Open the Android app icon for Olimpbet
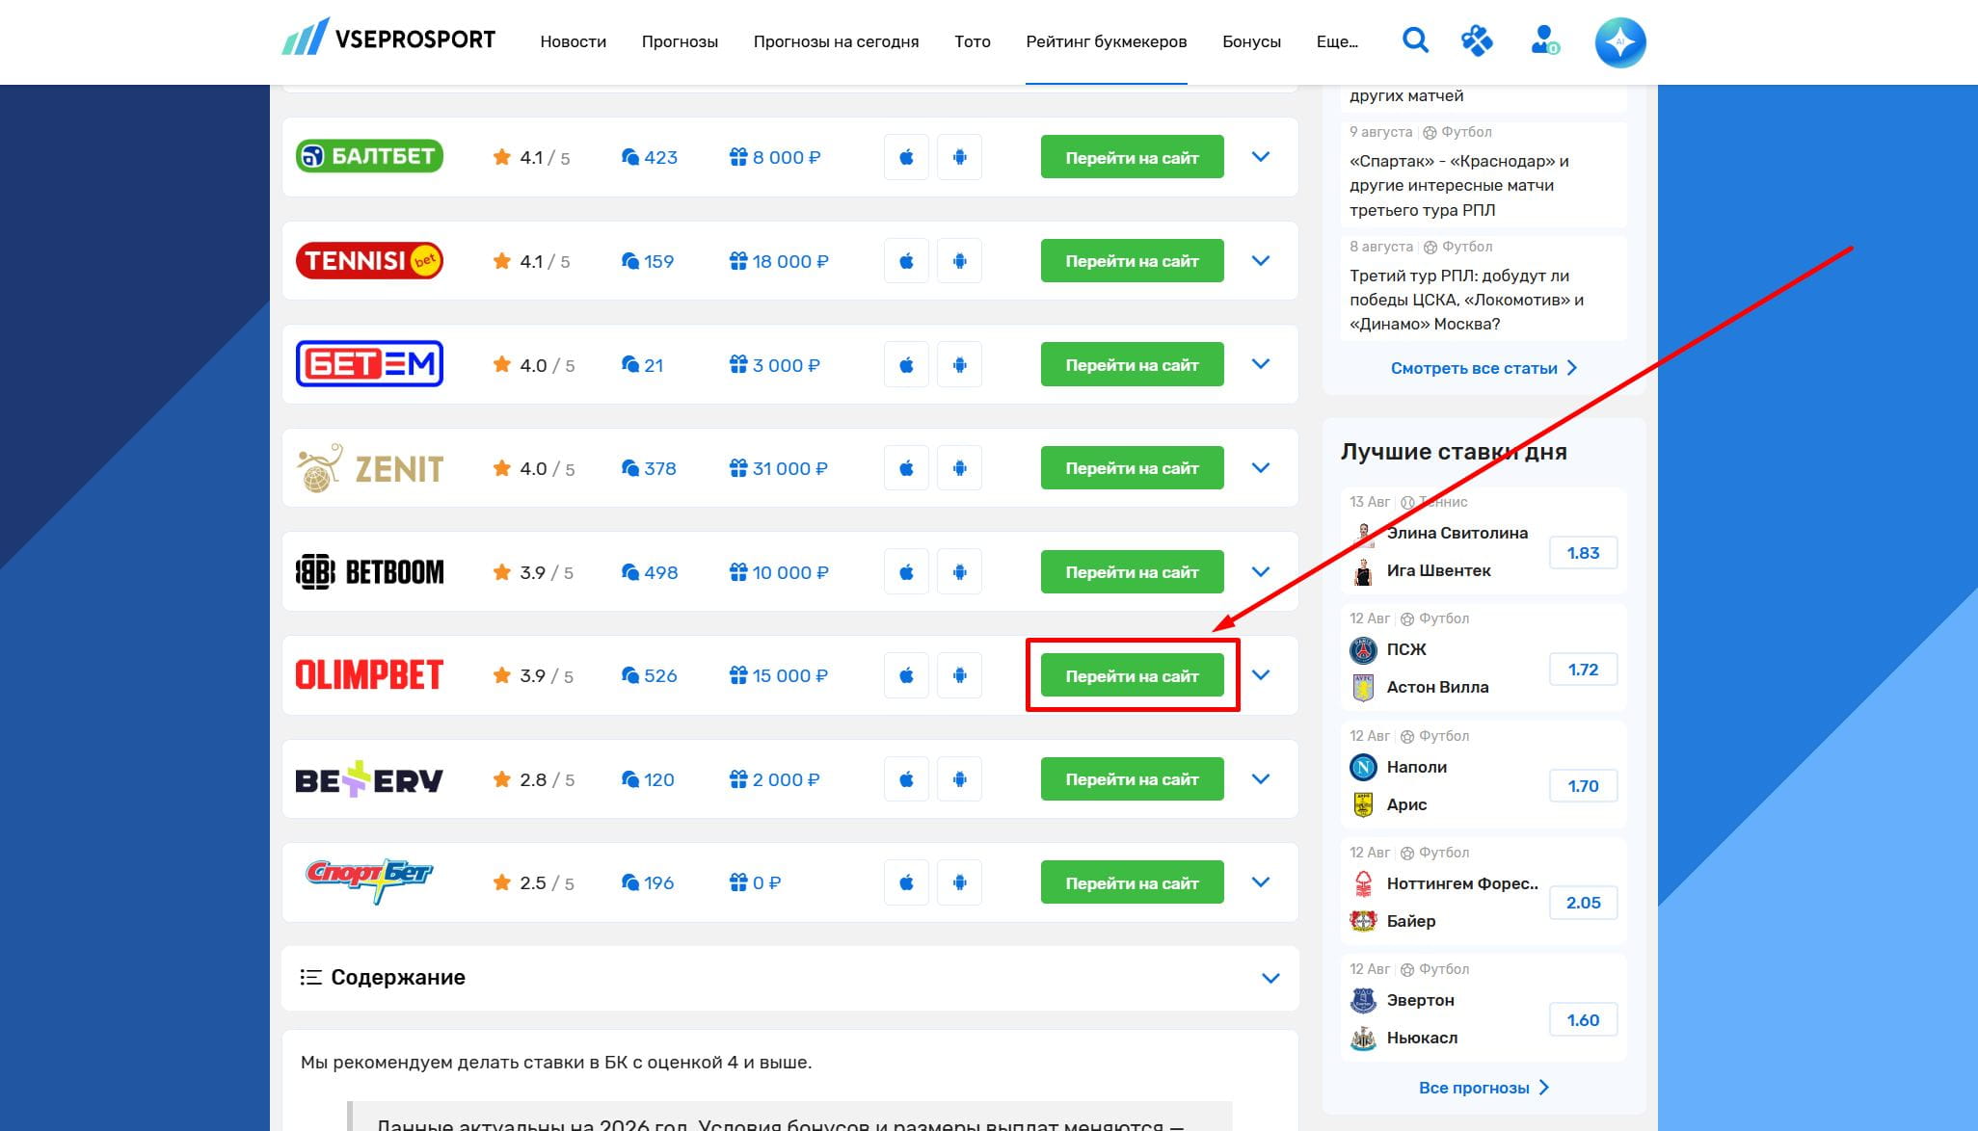This screenshot has height=1131, width=1978. [x=959, y=675]
